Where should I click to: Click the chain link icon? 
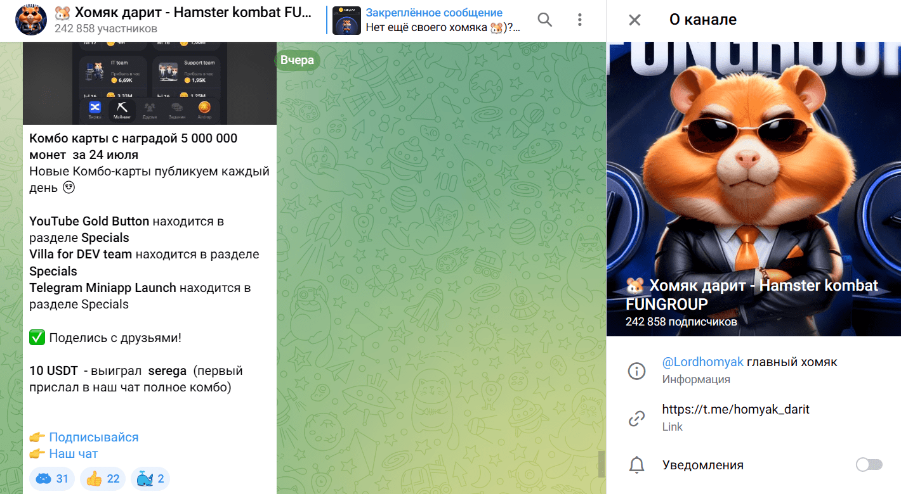pos(636,418)
